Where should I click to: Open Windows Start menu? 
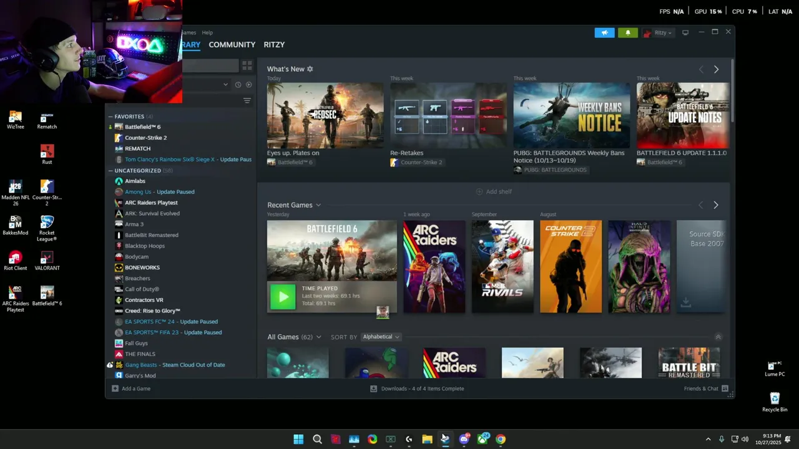[298, 439]
